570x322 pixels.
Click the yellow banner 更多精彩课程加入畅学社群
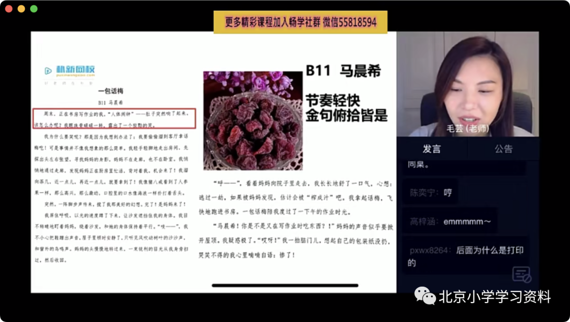click(x=300, y=22)
